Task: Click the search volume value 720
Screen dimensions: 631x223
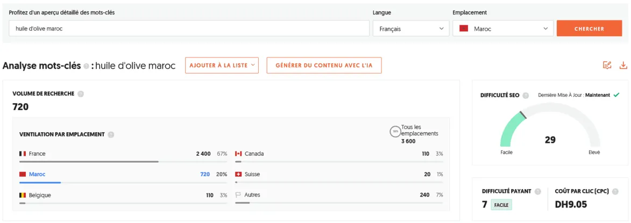Action: tap(20, 107)
